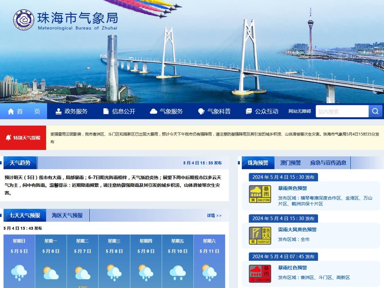Click the home icon beside 首页
The width and height of the screenshot is (384, 288).
[11, 112]
